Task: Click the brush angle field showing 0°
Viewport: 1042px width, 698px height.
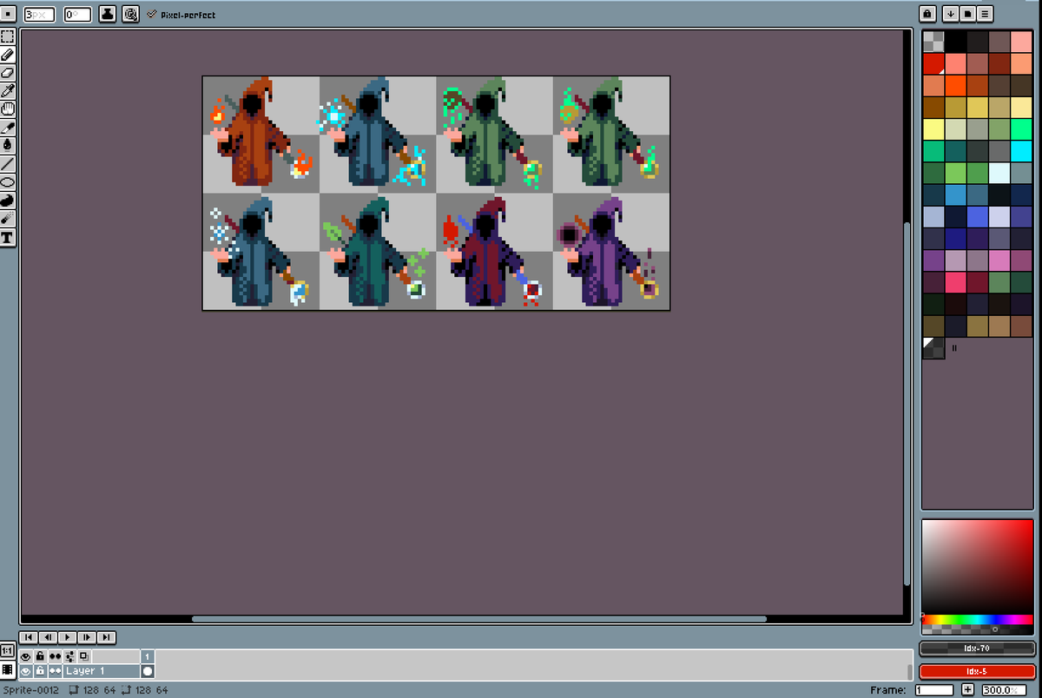Action: pos(77,15)
